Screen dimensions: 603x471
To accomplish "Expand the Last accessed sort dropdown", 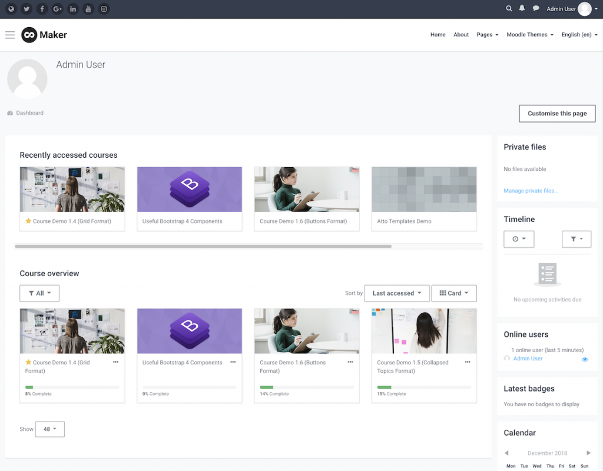I will click(x=397, y=293).
